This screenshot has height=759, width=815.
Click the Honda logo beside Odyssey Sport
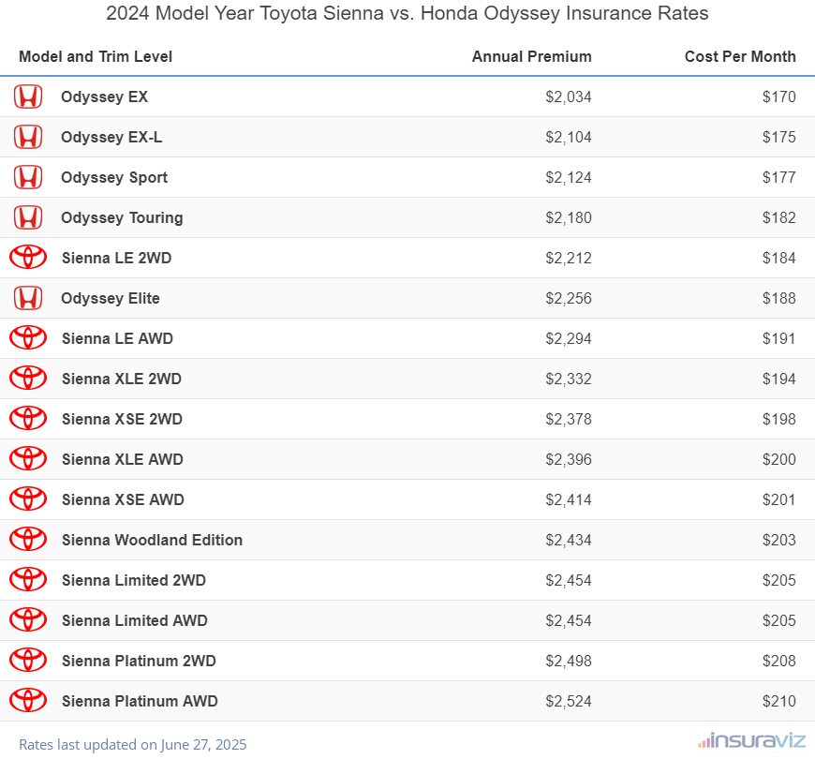click(28, 177)
